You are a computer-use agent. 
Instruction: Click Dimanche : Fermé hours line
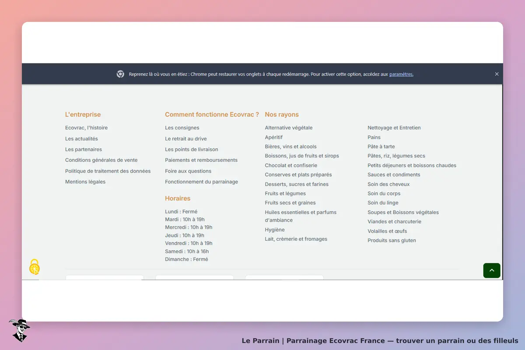coord(186,259)
